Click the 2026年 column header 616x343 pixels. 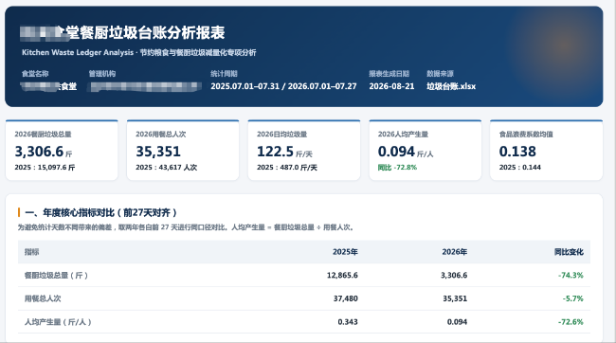(x=455, y=252)
